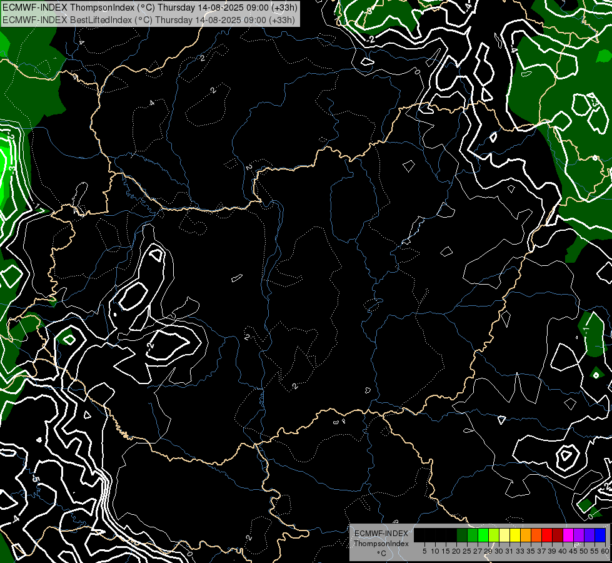Click the legend tick value '29'
The height and width of the screenshot is (563, 612).
point(488,551)
